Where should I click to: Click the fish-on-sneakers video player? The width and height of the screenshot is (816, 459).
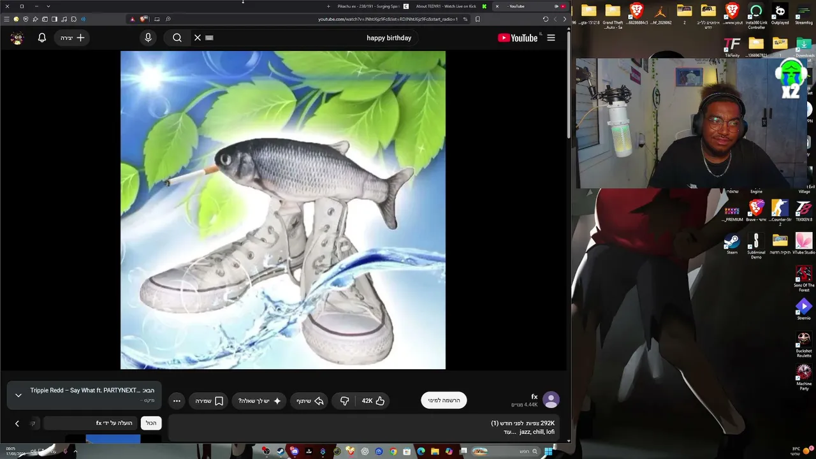283,210
